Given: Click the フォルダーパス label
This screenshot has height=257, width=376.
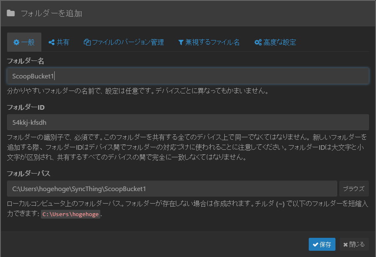Looking at the screenshot, I should [28, 173].
